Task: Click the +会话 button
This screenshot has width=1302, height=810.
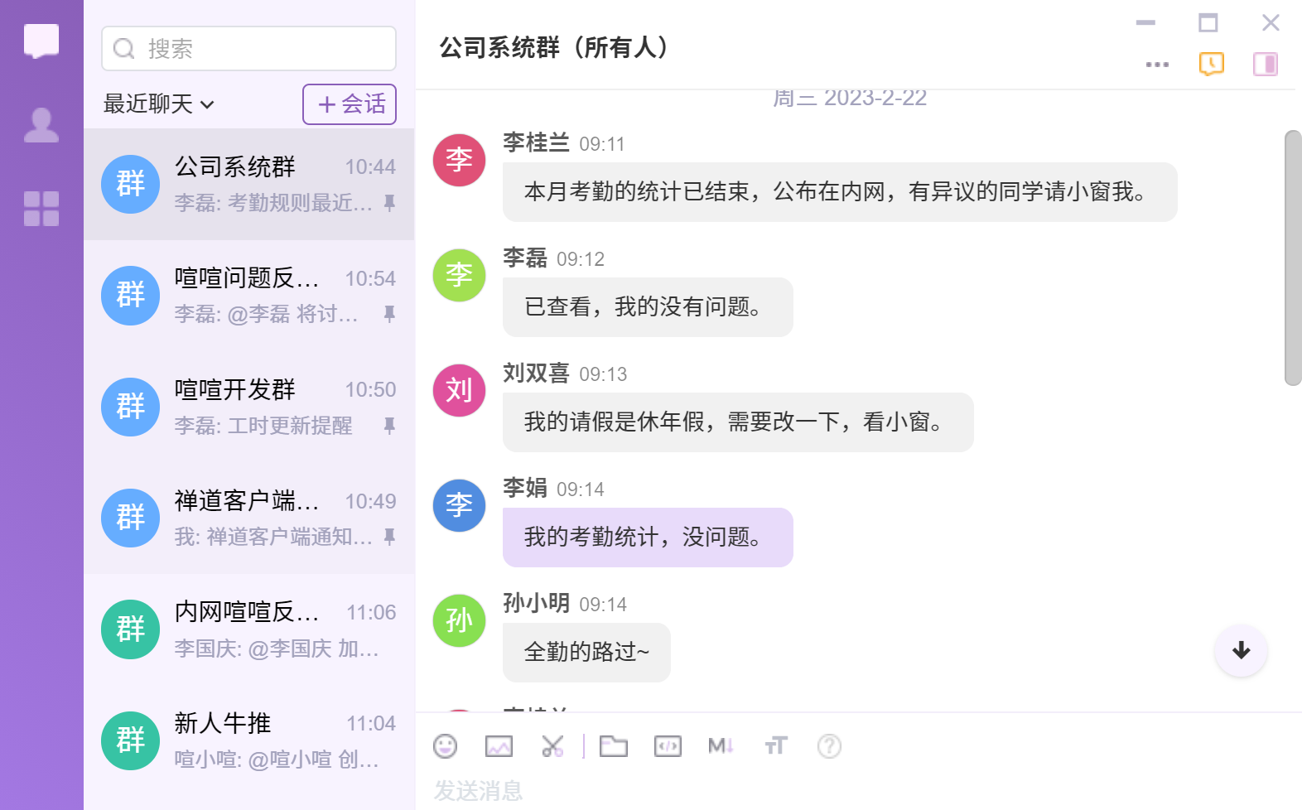Action: [350, 104]
